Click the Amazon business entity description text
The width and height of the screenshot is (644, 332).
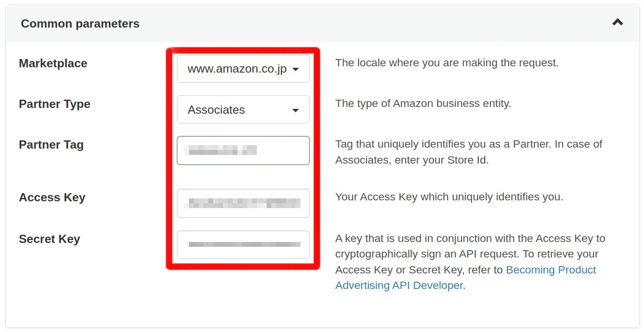point(423,104)
